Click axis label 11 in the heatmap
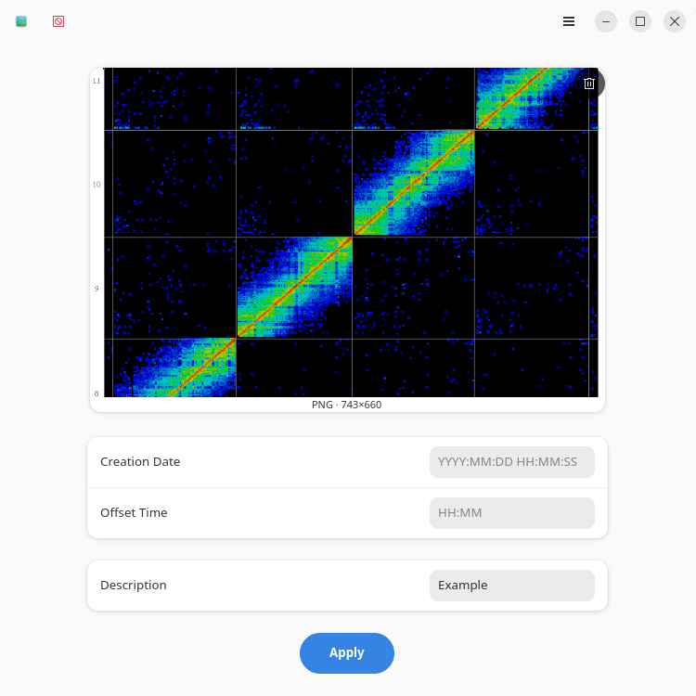The height and width of the screenshot is (696, 696). (x=97, y=82)
